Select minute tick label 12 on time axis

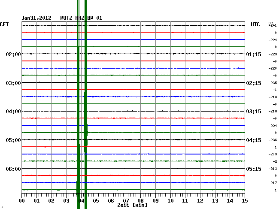pyautogui.click(x=200, y=200)
